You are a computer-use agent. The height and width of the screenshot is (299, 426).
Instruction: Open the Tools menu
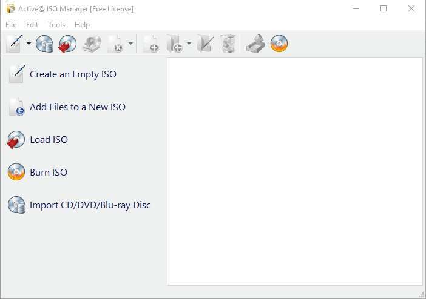pyautogui.click(x=56, y=25)
